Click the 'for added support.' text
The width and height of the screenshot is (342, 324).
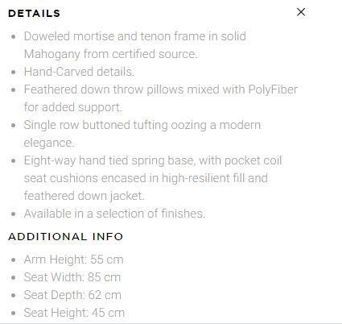(73, 107)
